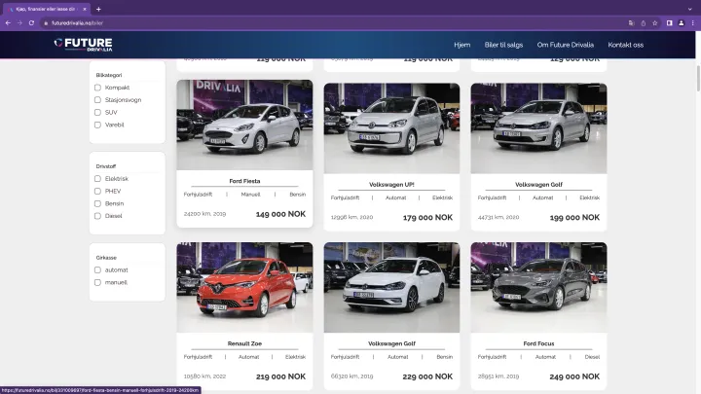Close the current browser tab
The width and height of the screenshot is (701, 394).
click(85, 9)
